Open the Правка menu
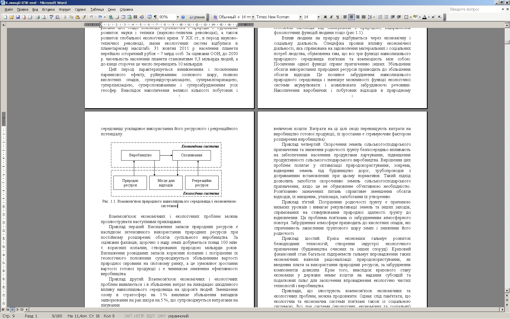 point(23,9)
